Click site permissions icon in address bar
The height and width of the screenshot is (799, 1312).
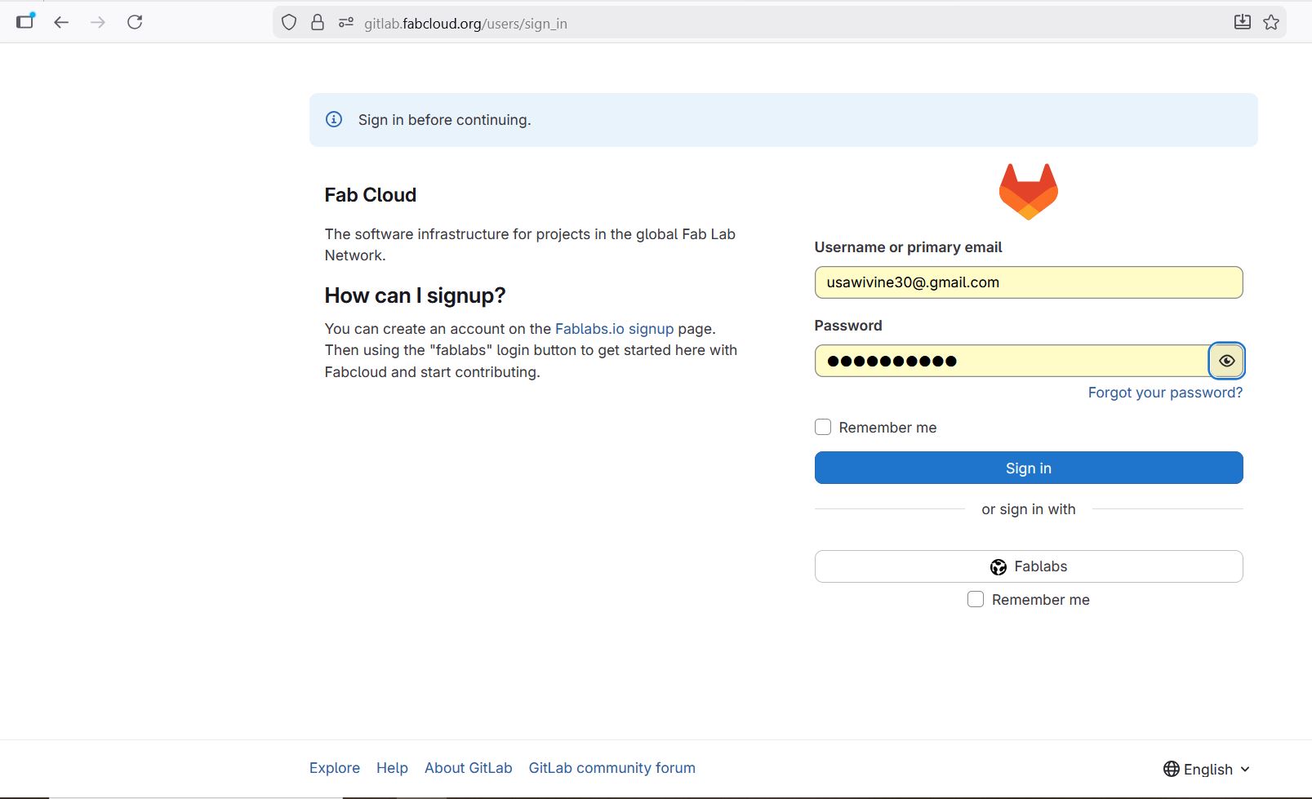click(346, 23)
